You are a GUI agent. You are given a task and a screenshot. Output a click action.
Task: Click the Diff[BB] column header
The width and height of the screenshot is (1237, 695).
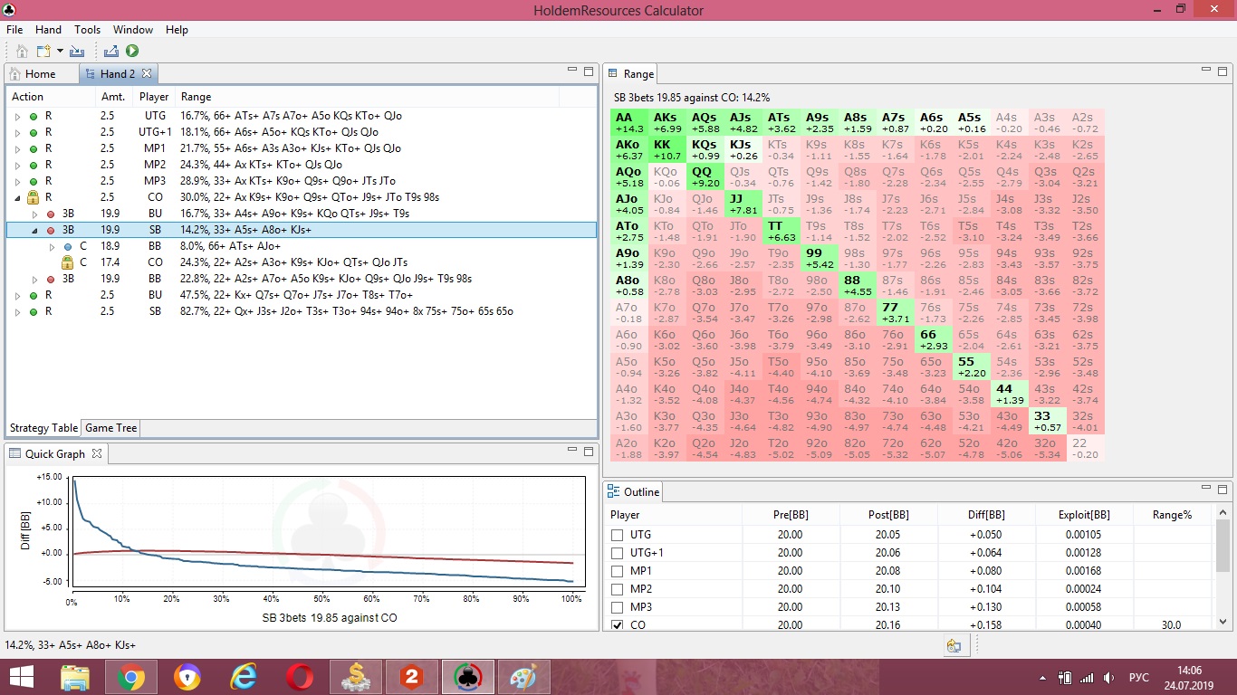pyautogui.click(x=986, y=514)
